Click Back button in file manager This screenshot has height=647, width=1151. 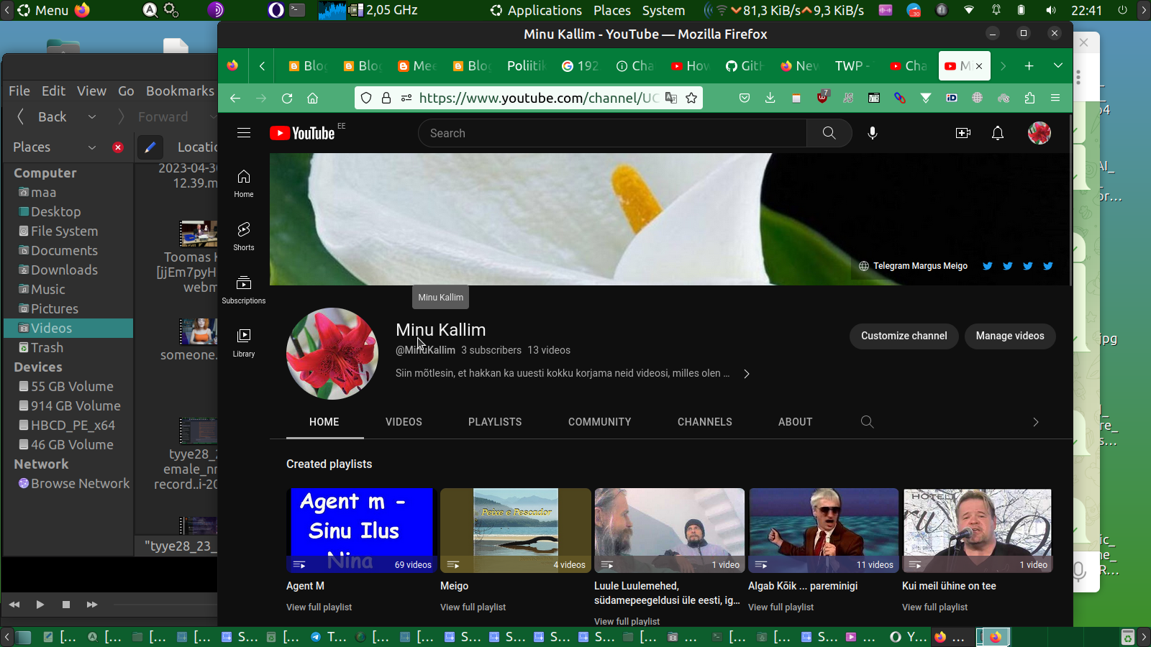[43, 116]
